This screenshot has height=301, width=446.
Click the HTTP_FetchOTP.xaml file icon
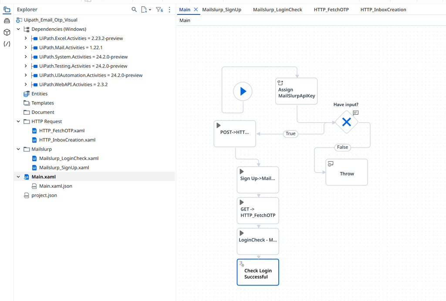tap(34, 131)
